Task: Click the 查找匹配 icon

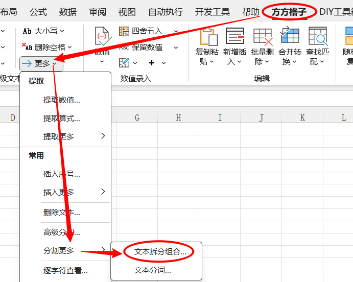Action: point(318,36)
